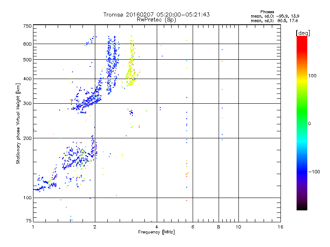The image size is (330, 247).
Task: Click the 'Stationary phase Virtual Height [km]' axis title
Action: tap(18, 123)
